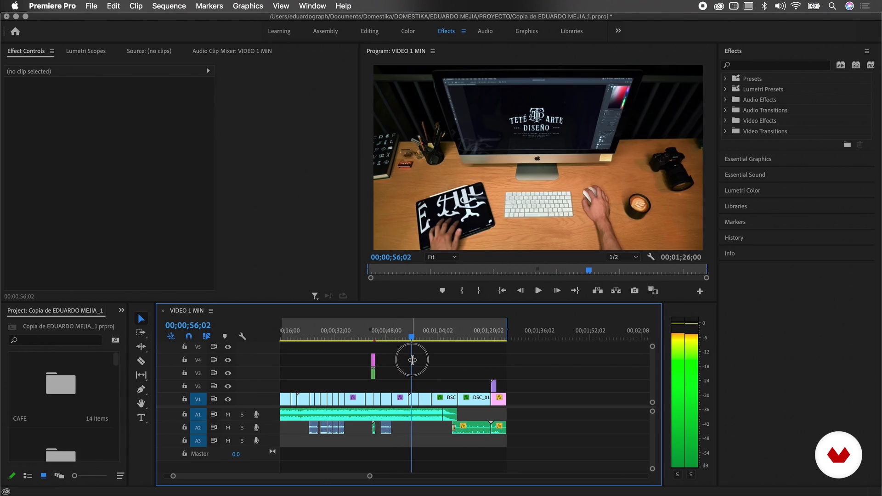The image size is (882, 496).
Task: Open timeline wrench display settings
Action: tap(243, 336)
